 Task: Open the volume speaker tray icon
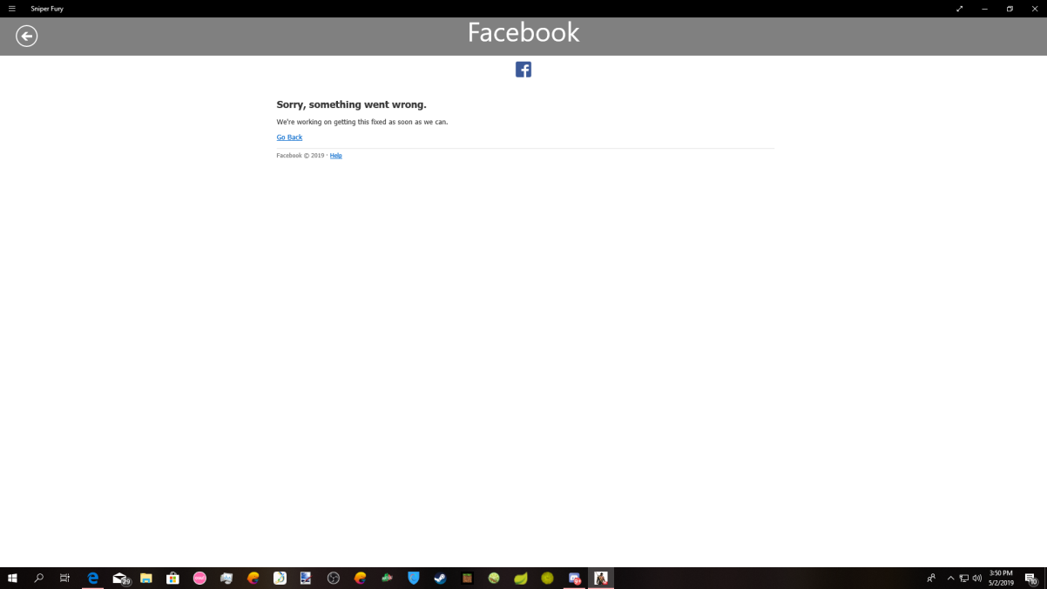pos(977,578)
